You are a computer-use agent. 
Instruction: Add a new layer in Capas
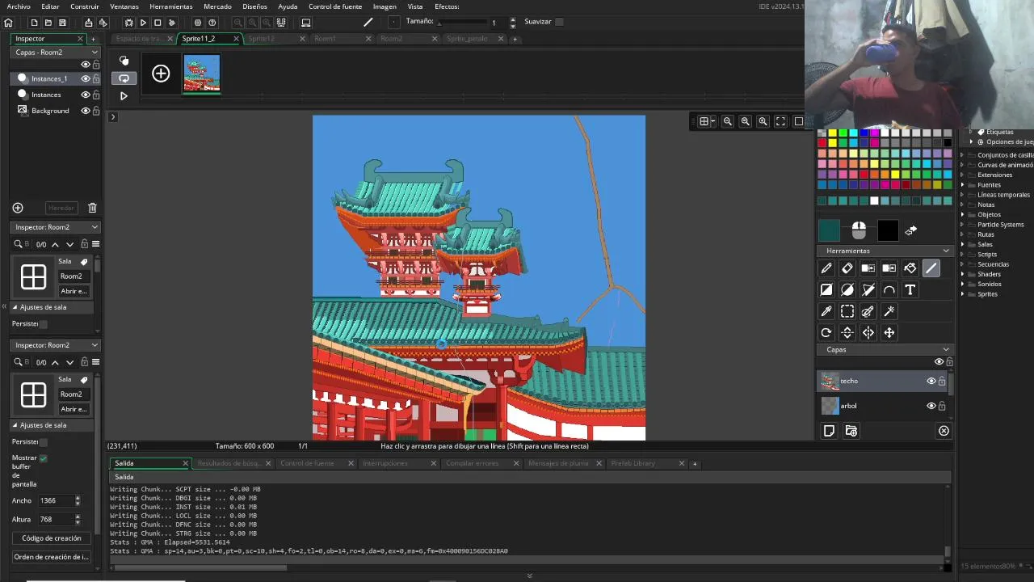(829, 431)
